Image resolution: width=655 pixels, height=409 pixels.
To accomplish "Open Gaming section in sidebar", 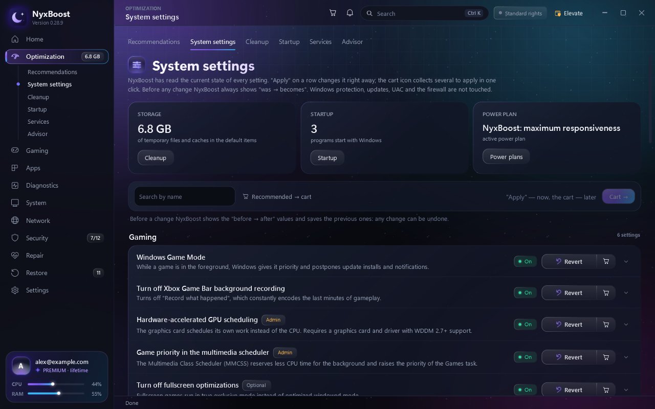I will click(x=57, y=151).
